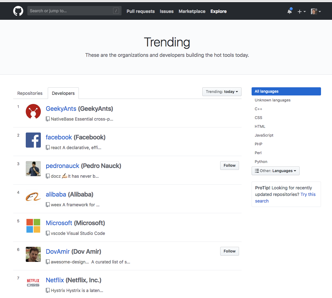Click the Microsoft avatar logo
332x298 pixels.
coord(33,226)
